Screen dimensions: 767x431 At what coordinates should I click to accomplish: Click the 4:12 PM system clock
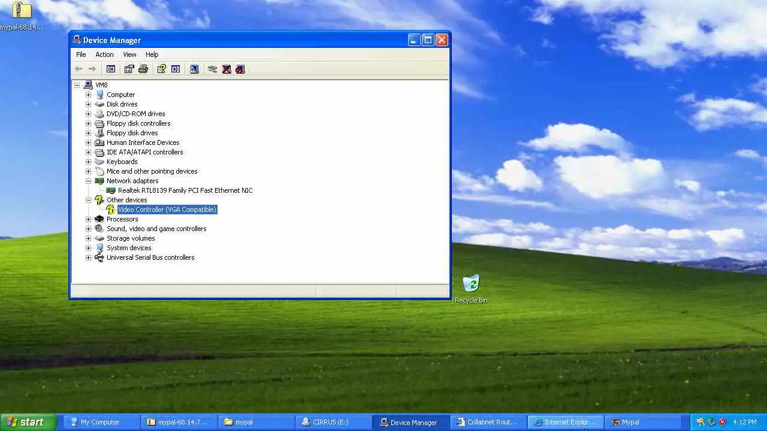[745, 422]
